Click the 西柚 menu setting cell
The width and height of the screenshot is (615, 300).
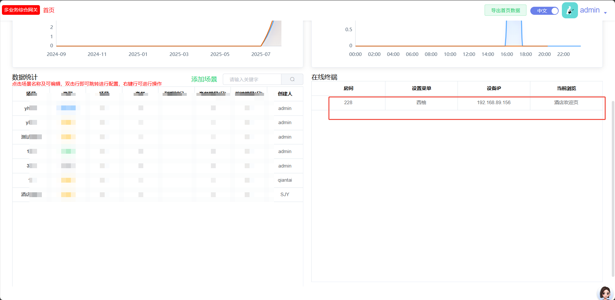(421, 103)
